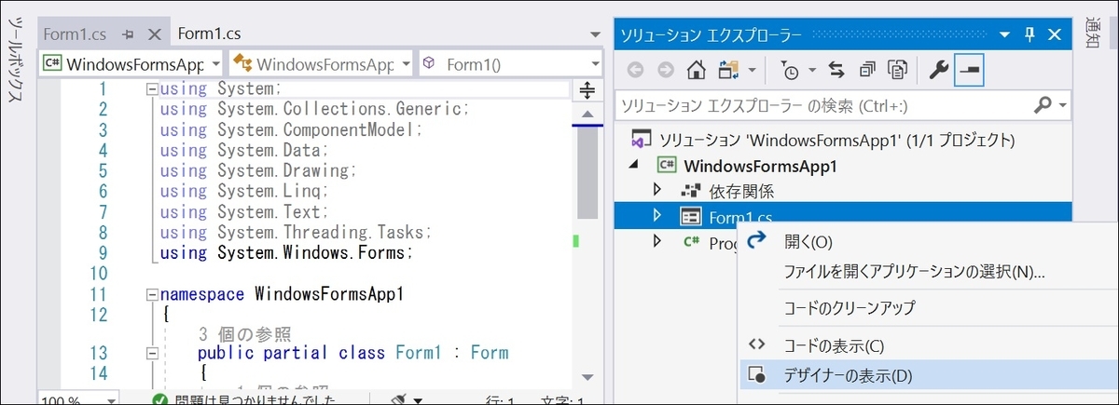The image size is (1119, 405).
Task: Click the editor scrollbar down arrow
Action: pos(587,377)
